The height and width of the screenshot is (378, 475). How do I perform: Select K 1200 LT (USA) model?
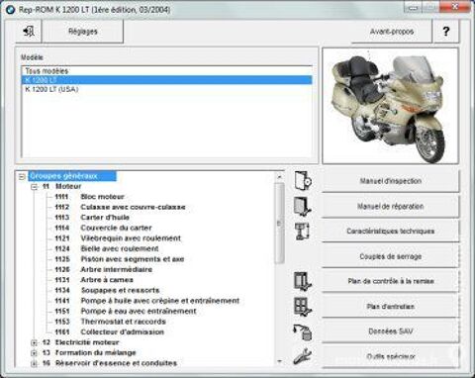point(51,89)
